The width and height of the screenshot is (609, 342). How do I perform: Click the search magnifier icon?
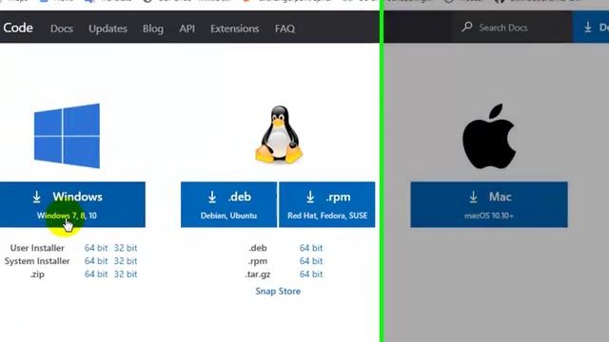tap(467, 27)
